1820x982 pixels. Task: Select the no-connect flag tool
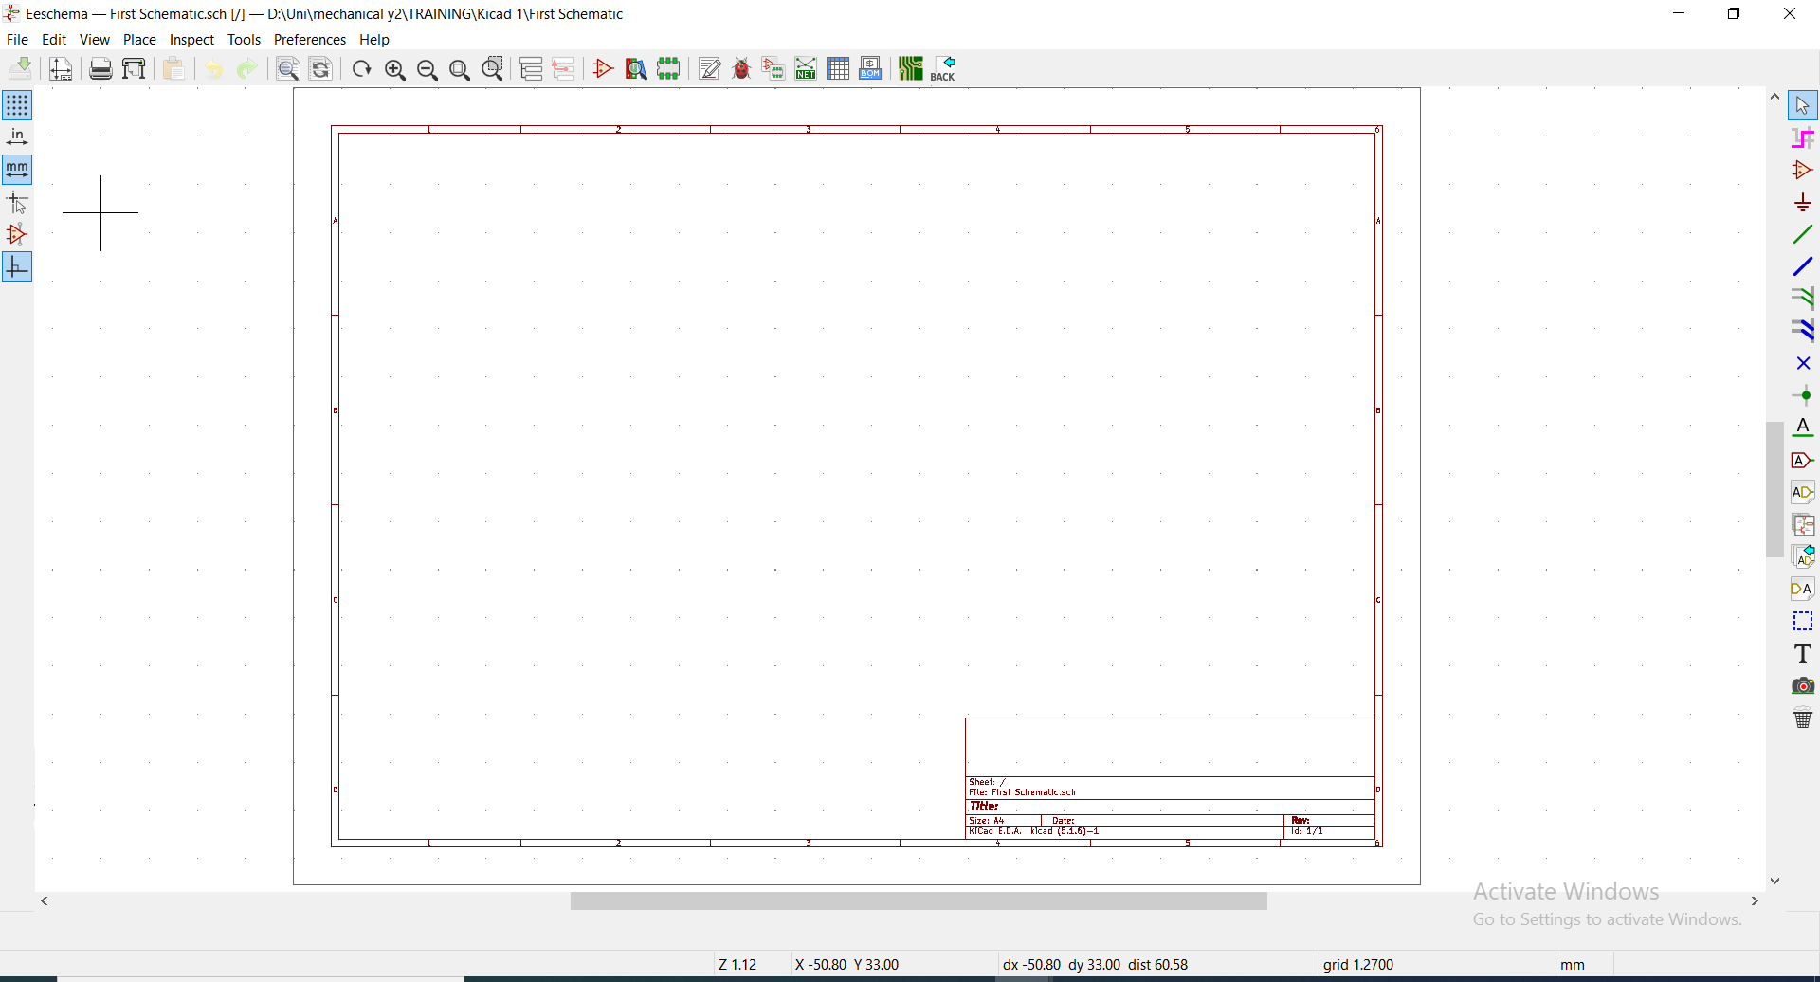point(1802,362)
